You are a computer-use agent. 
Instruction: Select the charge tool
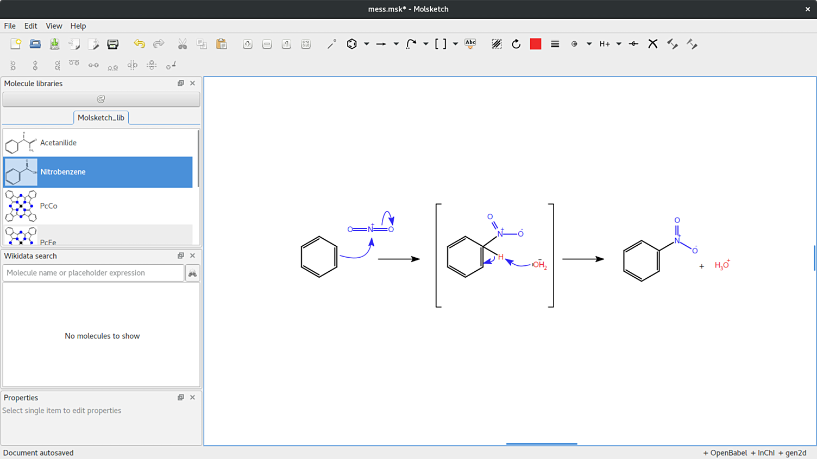(x=574, y=44)
